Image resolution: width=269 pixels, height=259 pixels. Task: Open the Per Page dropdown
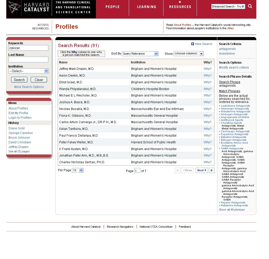[x=78, y=170]
